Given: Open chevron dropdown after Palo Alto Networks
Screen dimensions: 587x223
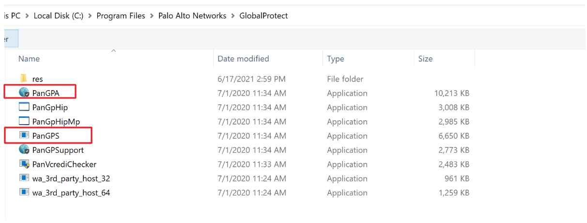Looking at the screenshot, I should coord(233,16).
